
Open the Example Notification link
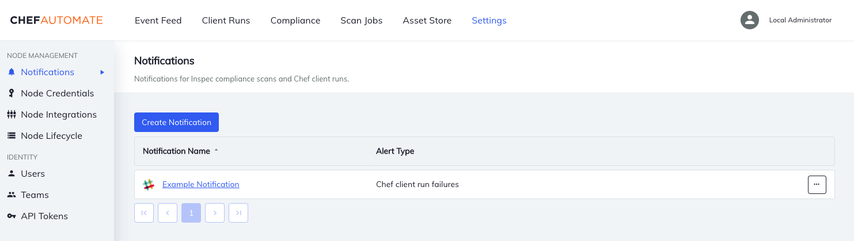[x=200, y=184]
